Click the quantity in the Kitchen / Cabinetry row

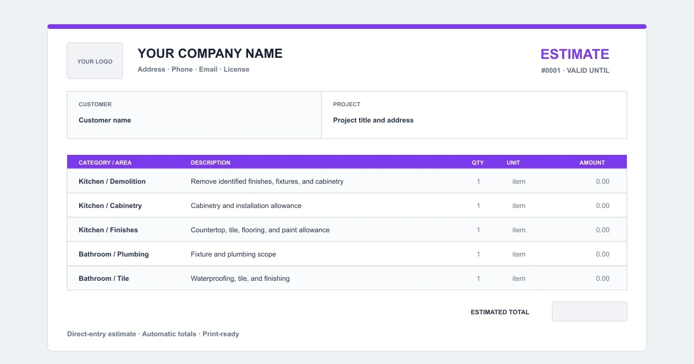[478, 206]
